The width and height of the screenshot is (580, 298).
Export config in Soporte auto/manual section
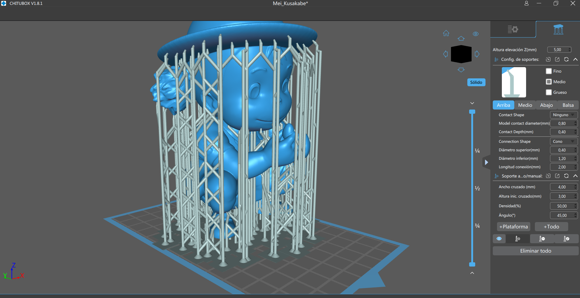(557, 176)
